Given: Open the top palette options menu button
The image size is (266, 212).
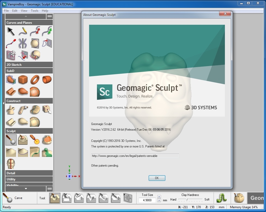Looking at the screenshot, I should pyautogui.click(x=50, y=16).
